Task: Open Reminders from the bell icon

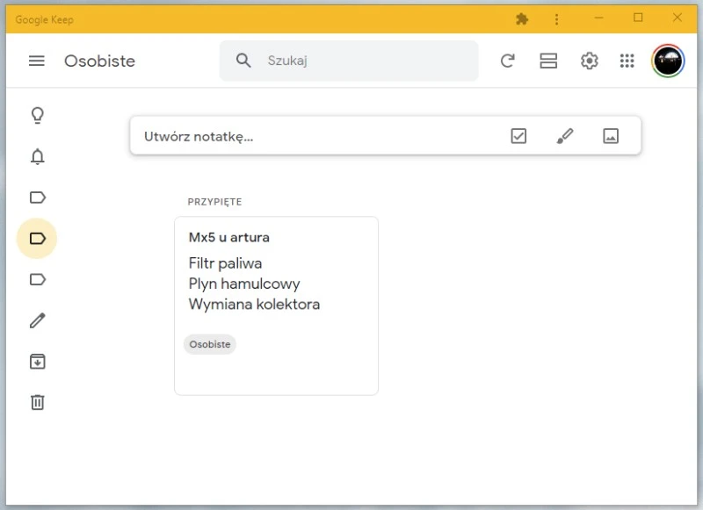Action: pos(36,156)
